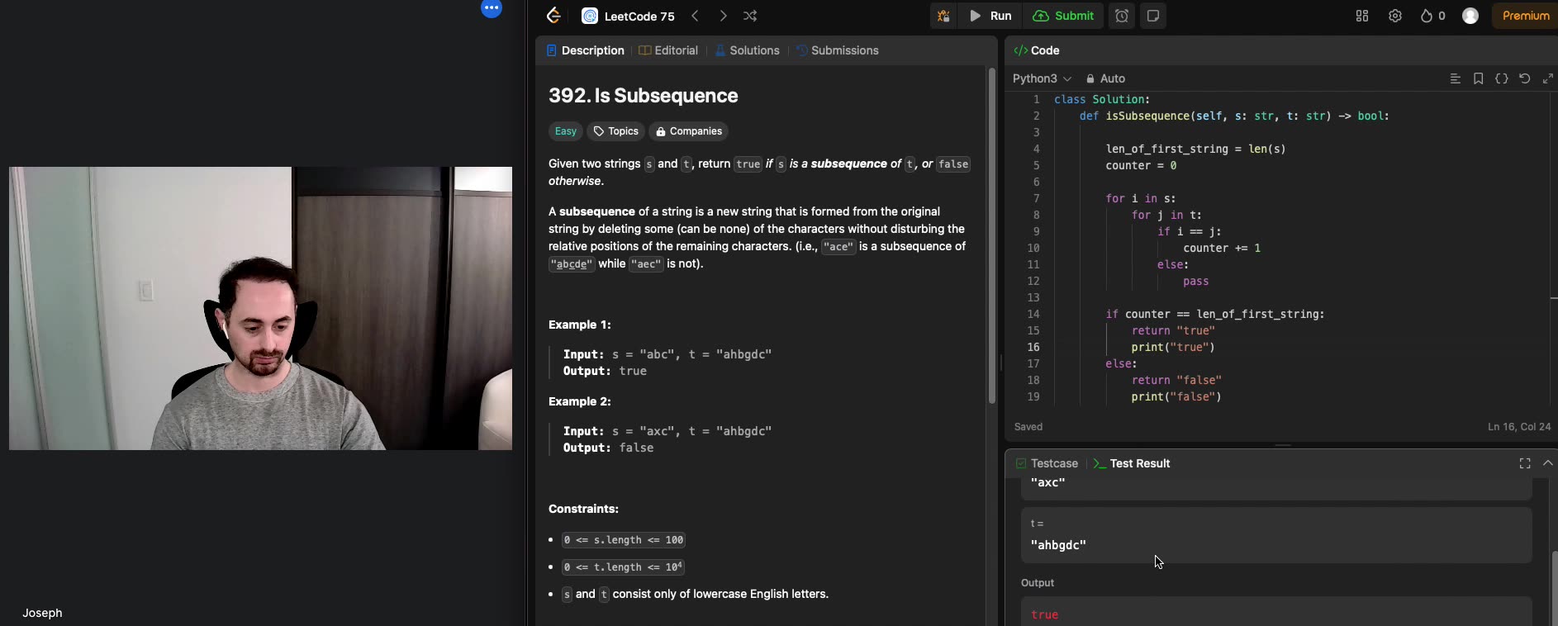Image resolution: width=1558 pixels, height=626 pixels.
Task: Switch to the Editorial tab
Action: [x=668, y=50]
